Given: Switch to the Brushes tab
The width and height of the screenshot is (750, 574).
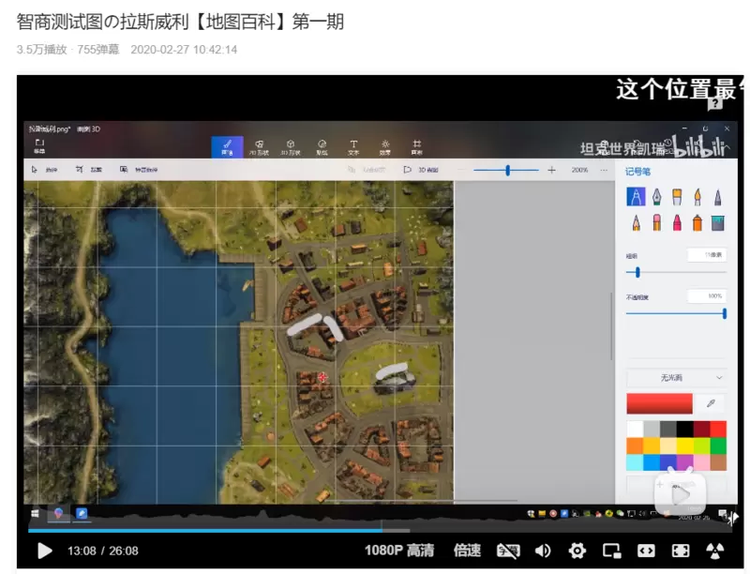Looking at the screenshot, I should [x=227, y=146].
